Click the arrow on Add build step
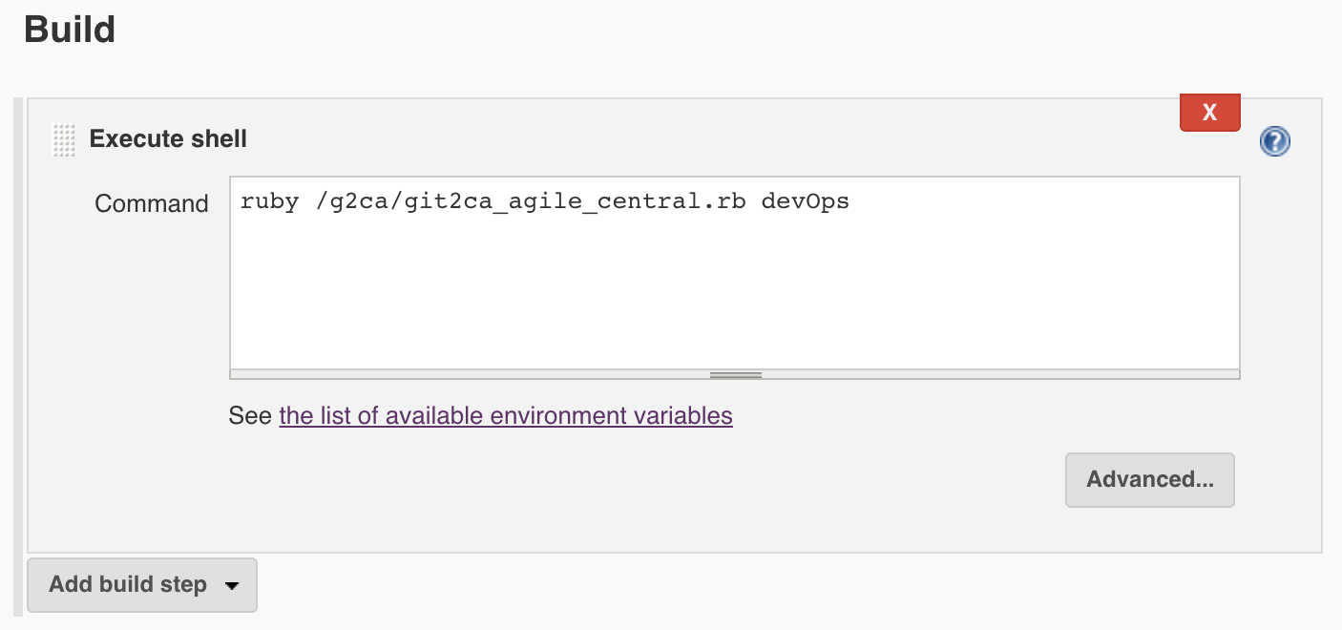 tap(231, 585)
